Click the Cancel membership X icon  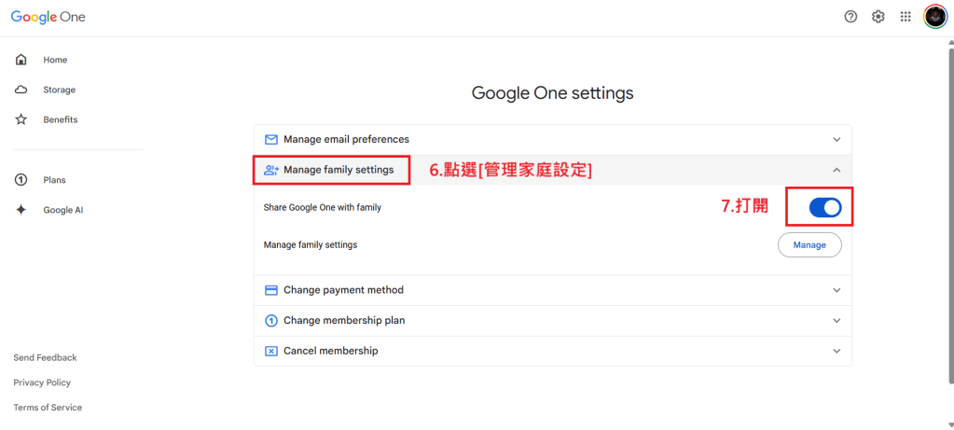[271, 351]
